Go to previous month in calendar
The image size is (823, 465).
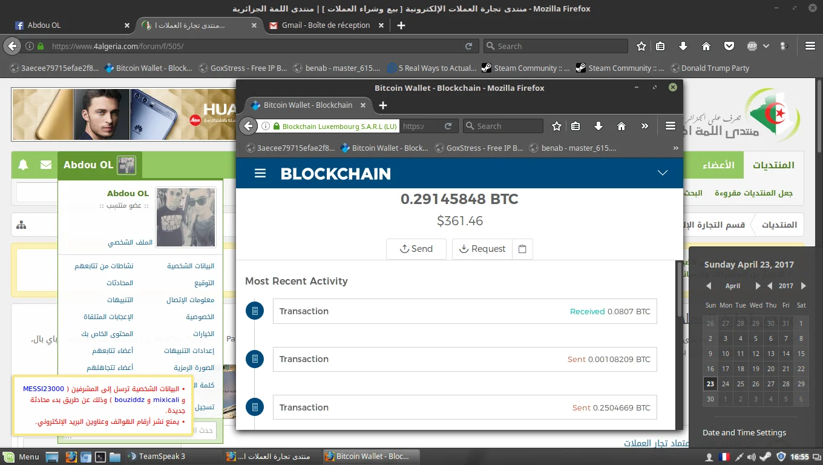pos(709,286)
